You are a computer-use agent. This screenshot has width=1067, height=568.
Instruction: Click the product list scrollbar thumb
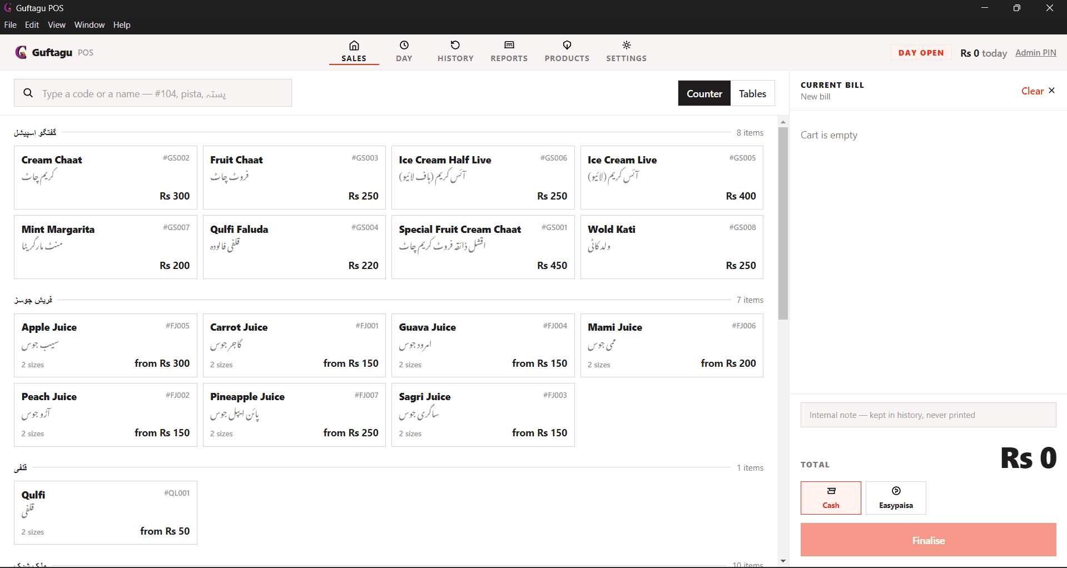pos(783,223)
